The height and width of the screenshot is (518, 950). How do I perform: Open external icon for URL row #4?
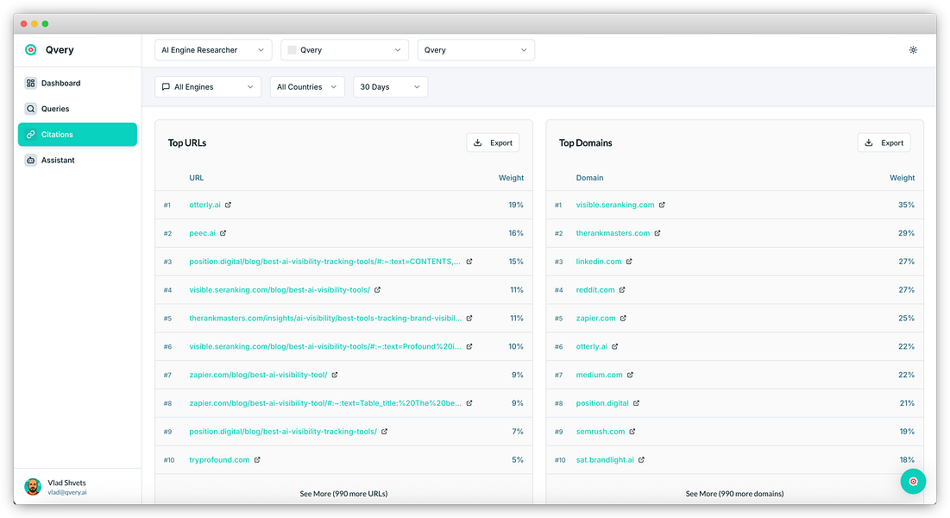(x=377, y=290)
